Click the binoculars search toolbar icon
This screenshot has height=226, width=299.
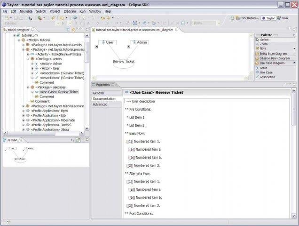30,18
